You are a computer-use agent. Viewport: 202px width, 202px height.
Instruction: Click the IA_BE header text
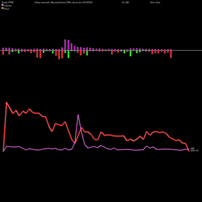pyautogui.click(x=125, y=2)
